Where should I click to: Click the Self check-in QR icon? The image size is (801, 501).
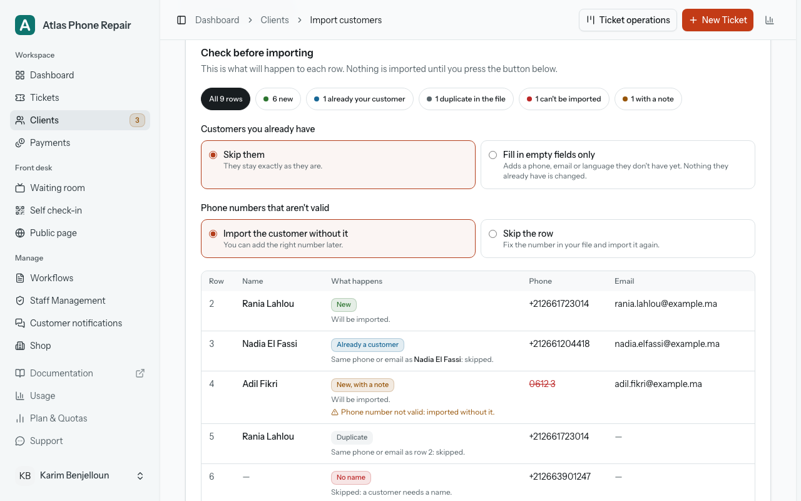[x=20, y=210]
